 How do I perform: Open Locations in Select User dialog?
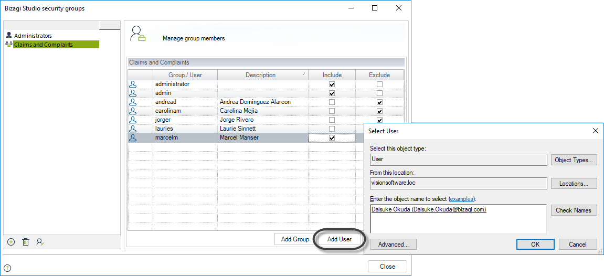(574, 184)
